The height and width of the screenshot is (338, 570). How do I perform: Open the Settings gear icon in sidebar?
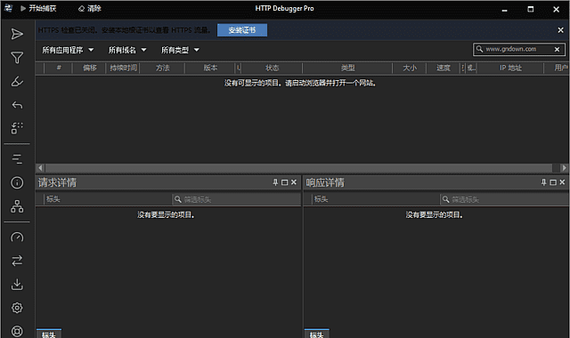[x=17, y=308]
